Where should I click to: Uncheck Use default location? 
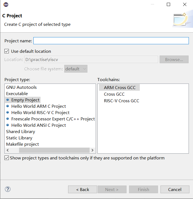click(x=7, y=51)
